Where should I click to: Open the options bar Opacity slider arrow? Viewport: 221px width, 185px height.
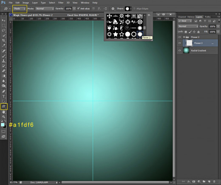tap(74, 9)
